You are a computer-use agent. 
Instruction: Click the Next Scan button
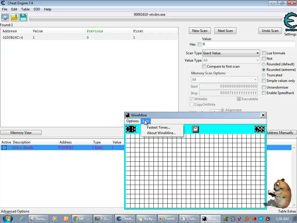point(225,31)
